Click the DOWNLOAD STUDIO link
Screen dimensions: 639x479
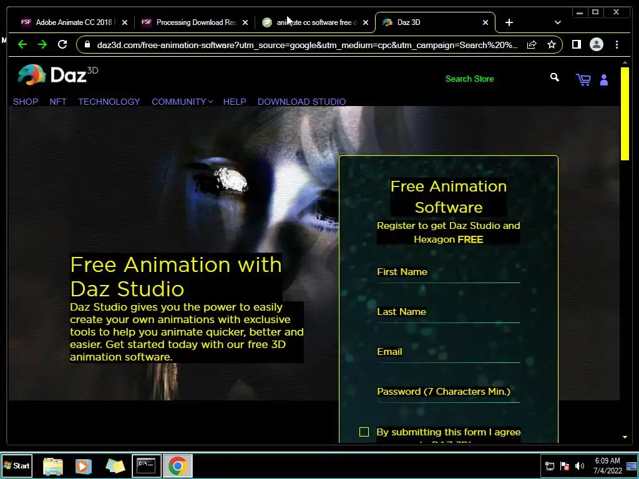tap(301, 102)
